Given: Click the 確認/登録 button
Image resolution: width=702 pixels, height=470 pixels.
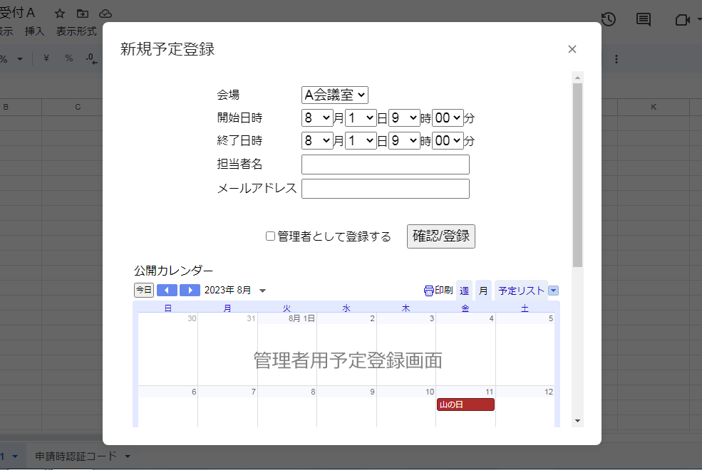Looking at the screenshot, I should [441, 236].
